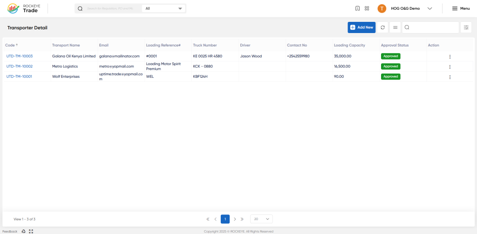
Task: Click loading capacity 35,000.00
Action: (x=343, y=56)
